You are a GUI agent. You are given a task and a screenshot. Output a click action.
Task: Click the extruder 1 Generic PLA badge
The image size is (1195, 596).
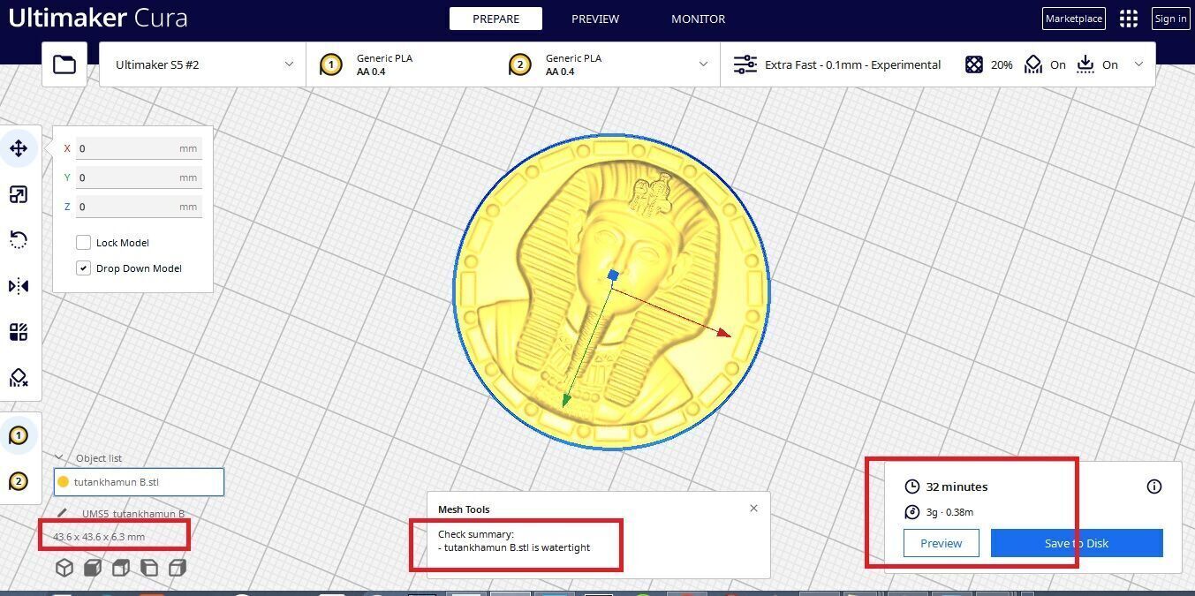coord(331,64)
